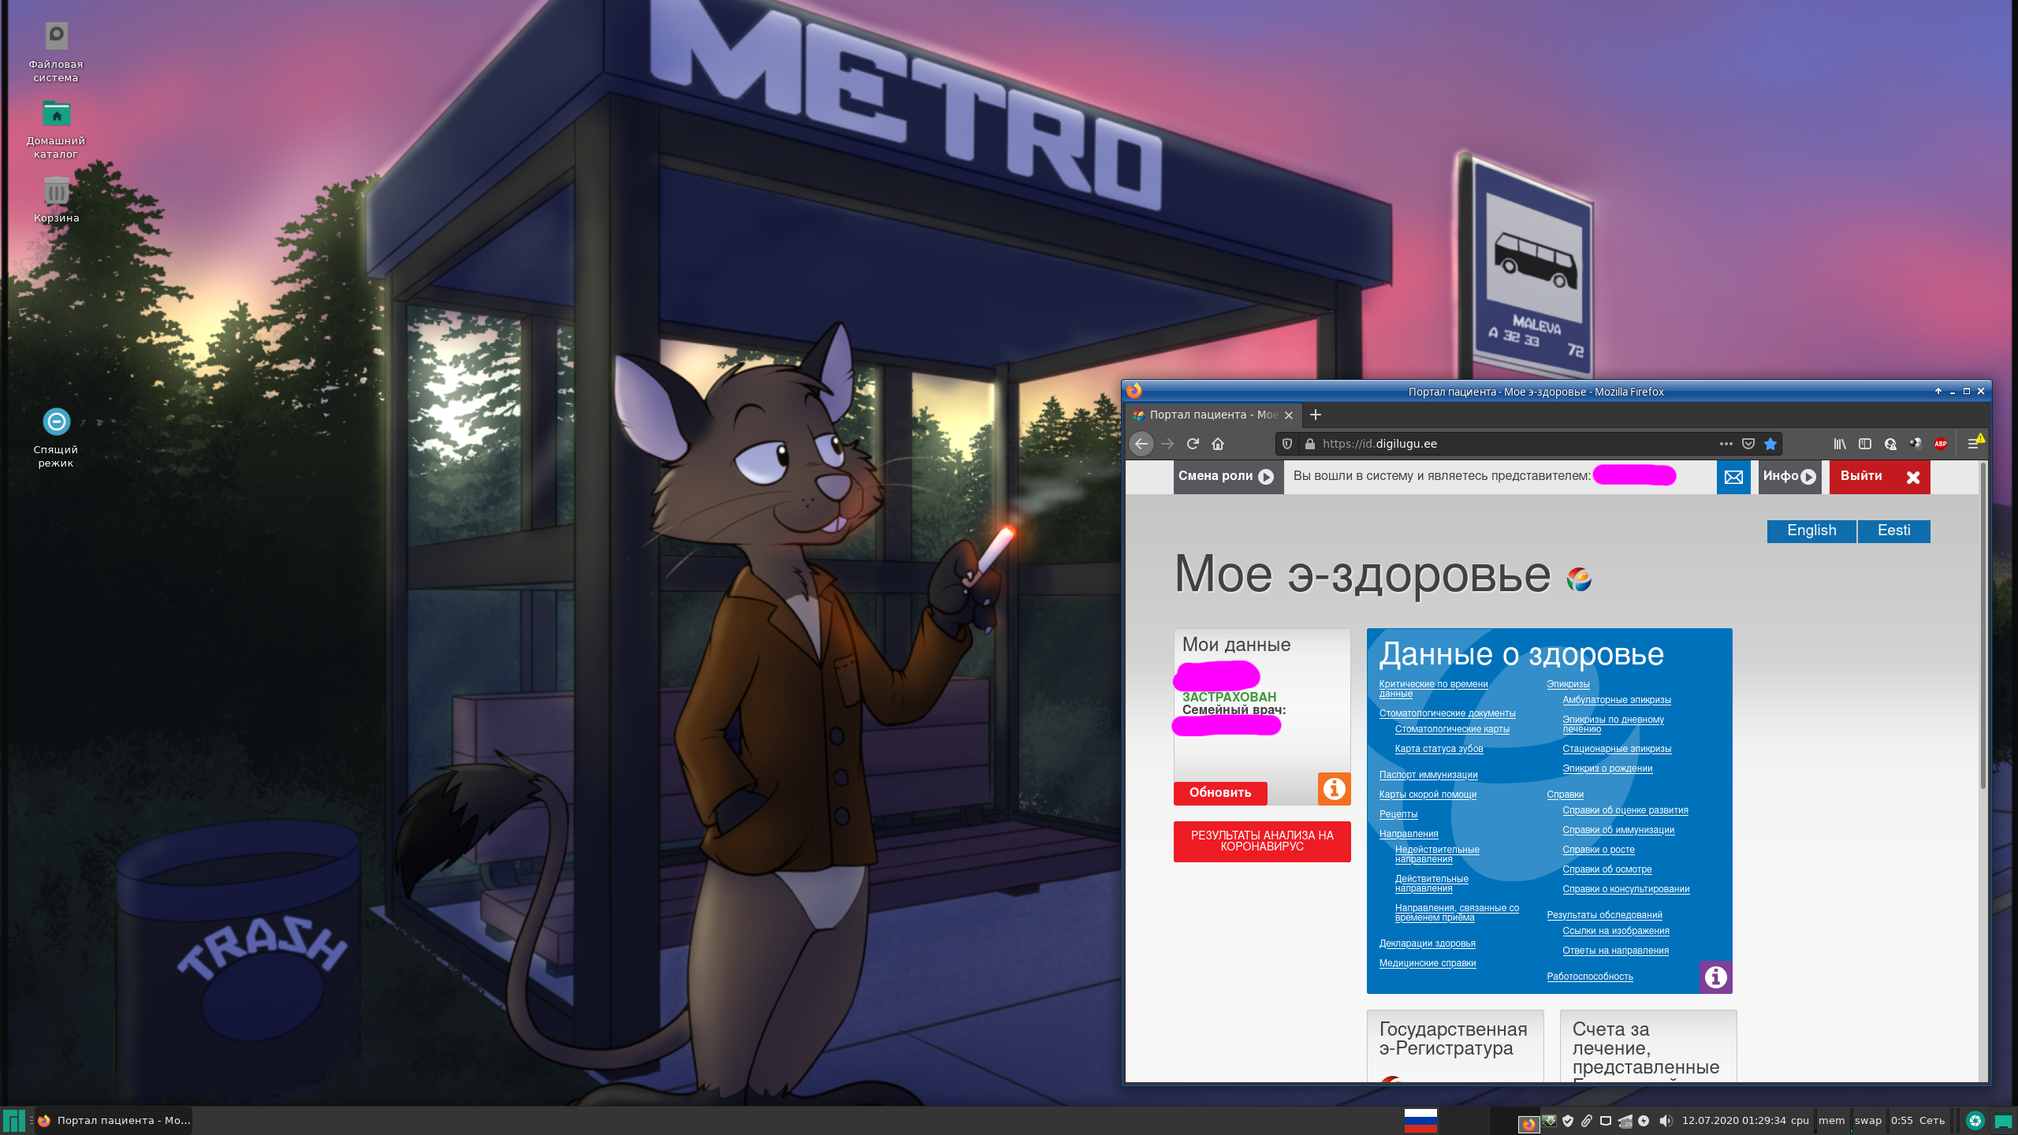Viewport: 2018px width, 1135px height.
Task: Click the Выйти logout button
Action: [1879, 477]
